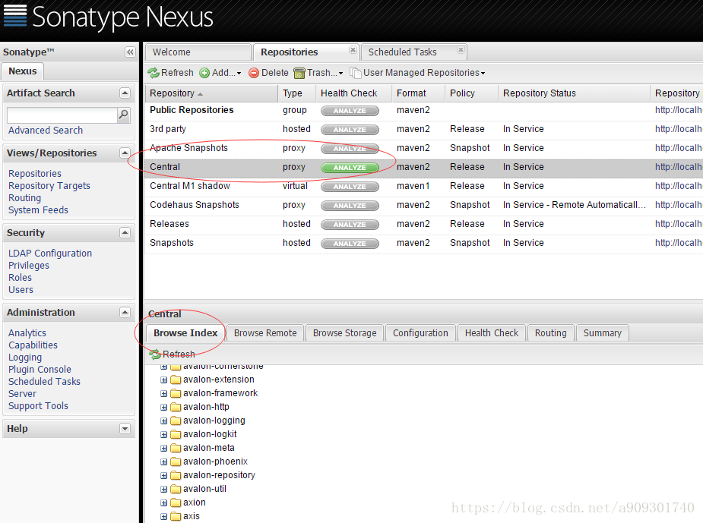Collapse the Security panel
This screenshot has width=703, height=523.
click(x=125, y=232)
